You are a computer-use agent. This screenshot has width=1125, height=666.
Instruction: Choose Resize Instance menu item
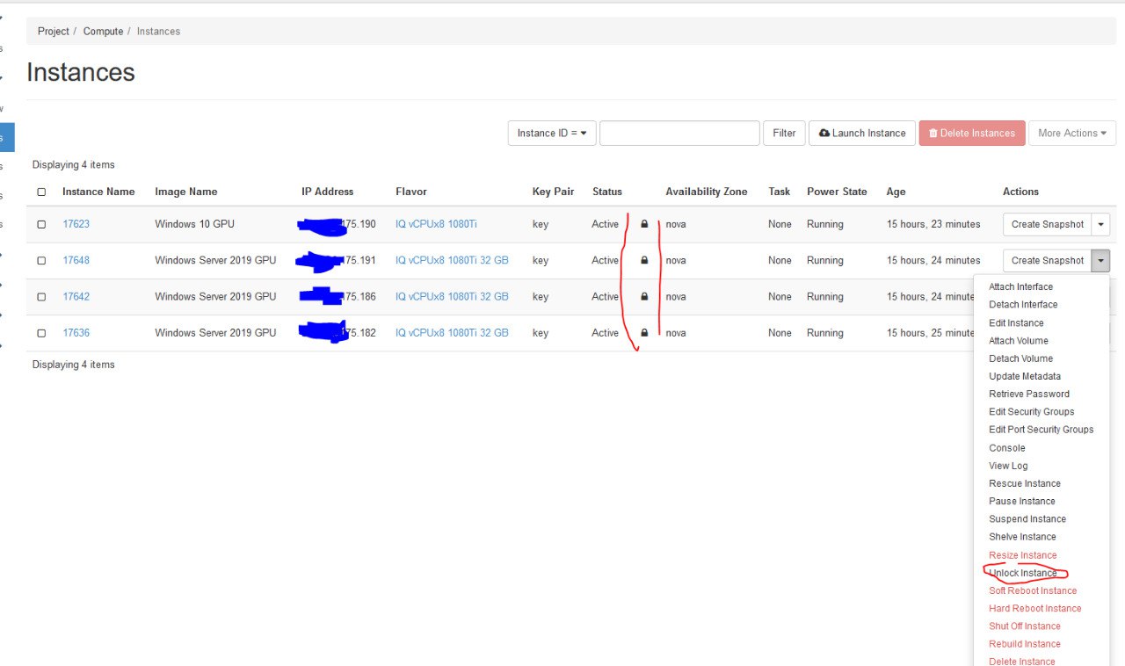tap(1023, 555)
